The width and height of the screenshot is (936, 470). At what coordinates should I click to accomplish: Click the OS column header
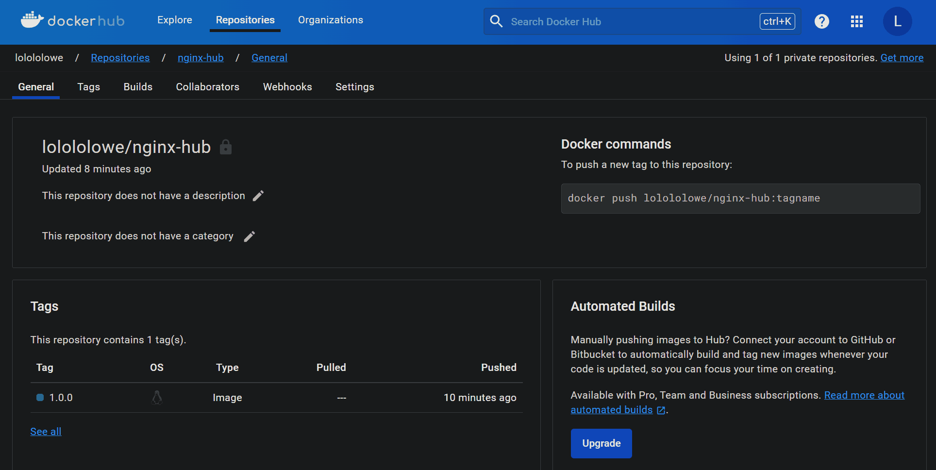coord(157,368)
